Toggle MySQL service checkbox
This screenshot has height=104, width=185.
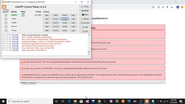pos(6,19)
